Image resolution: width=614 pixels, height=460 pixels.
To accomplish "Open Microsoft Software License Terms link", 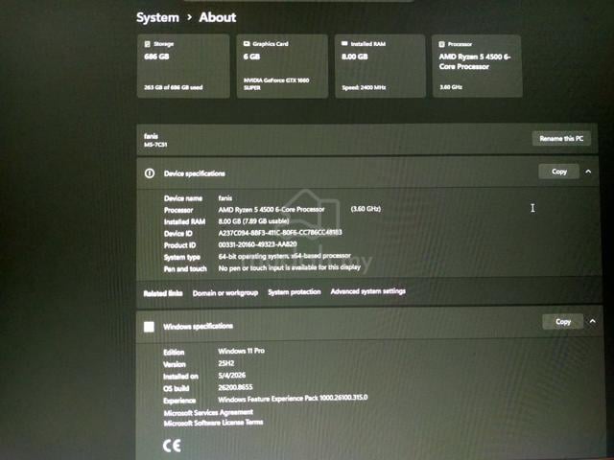I will 213,423.
